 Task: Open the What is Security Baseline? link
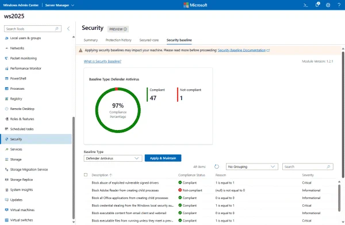[102, 62]
